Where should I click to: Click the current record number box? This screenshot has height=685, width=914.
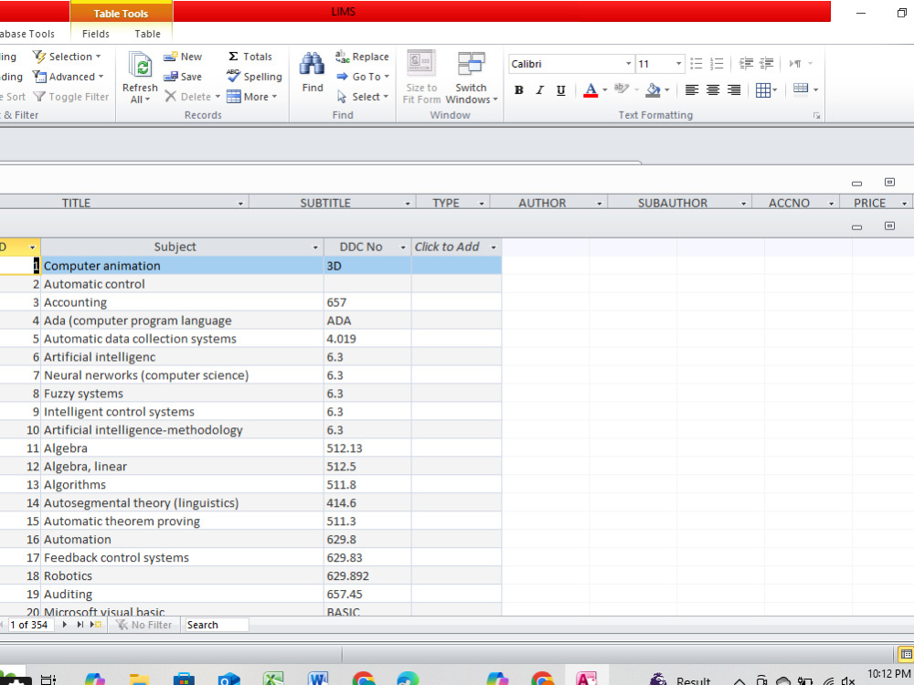[x=30, y=625]
